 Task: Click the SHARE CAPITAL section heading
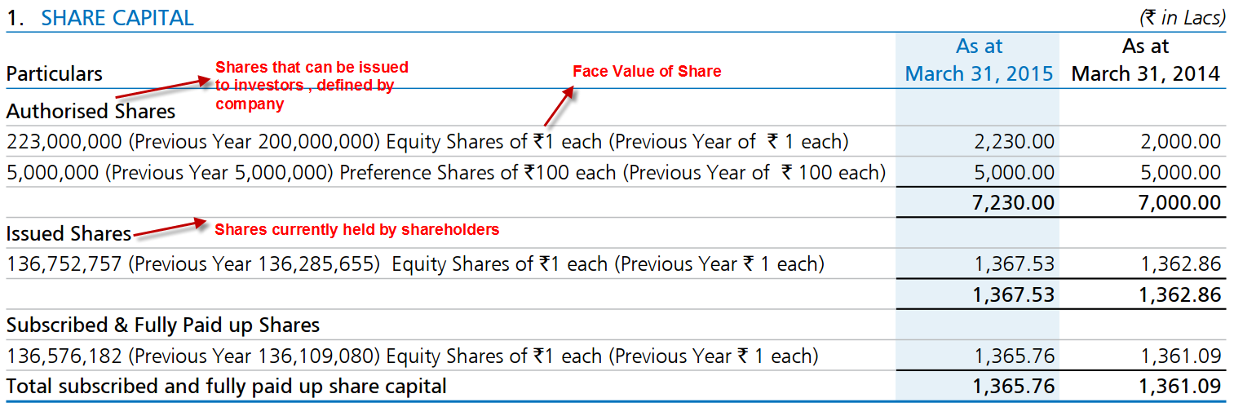click(x=117, y=18)
